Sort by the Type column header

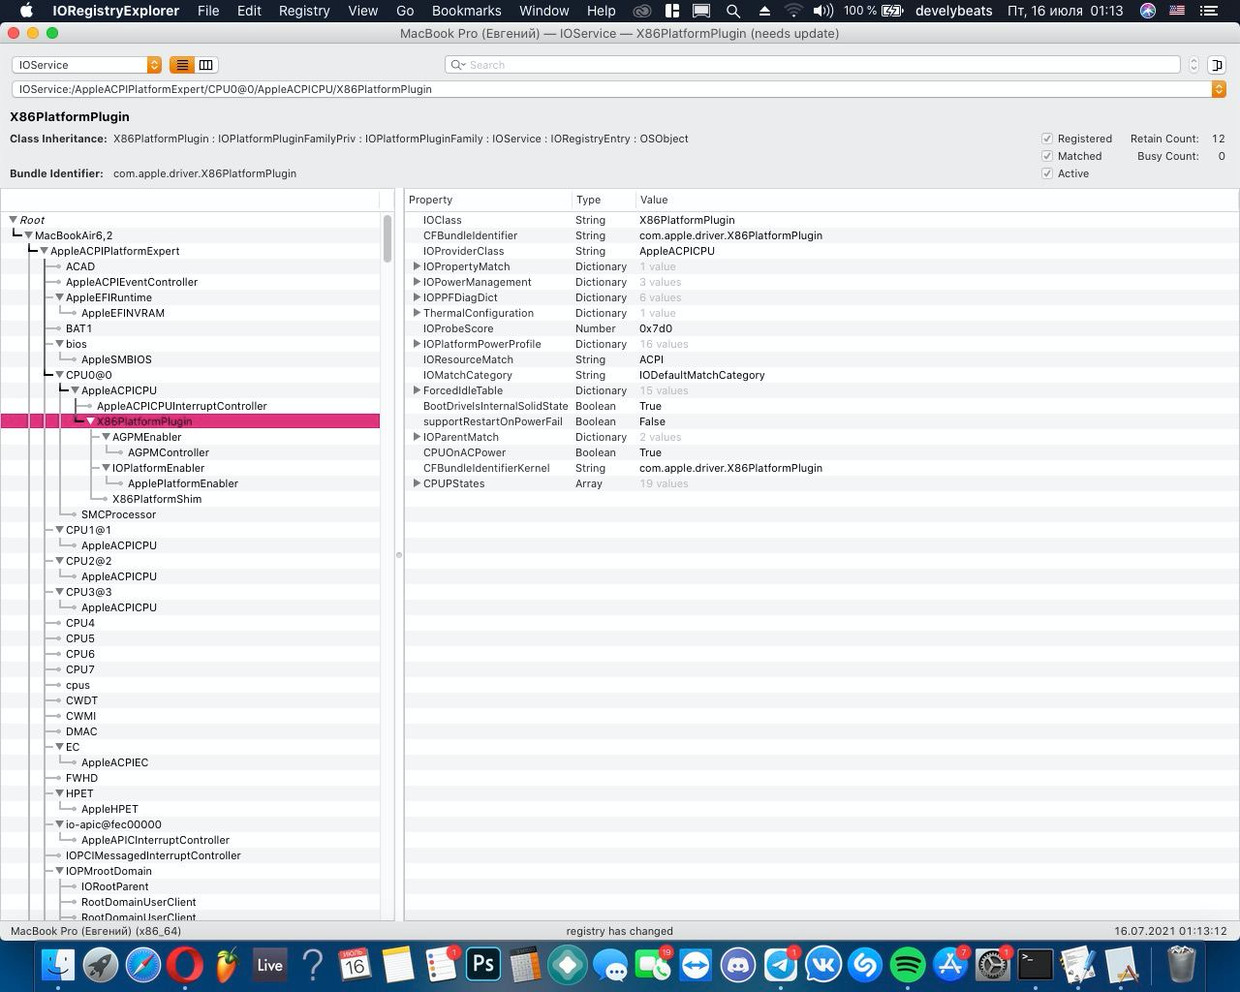pyautogui.click(x=604, y=200)
